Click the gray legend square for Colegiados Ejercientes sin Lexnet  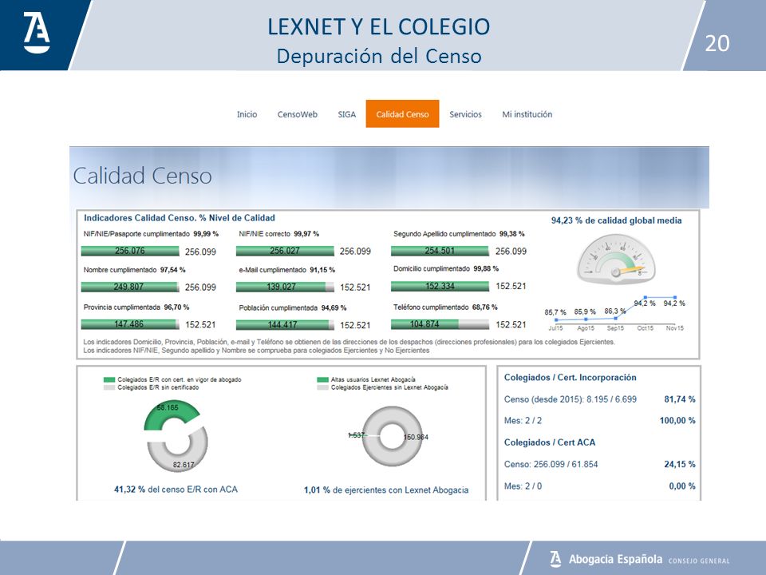tap(322, 387)
